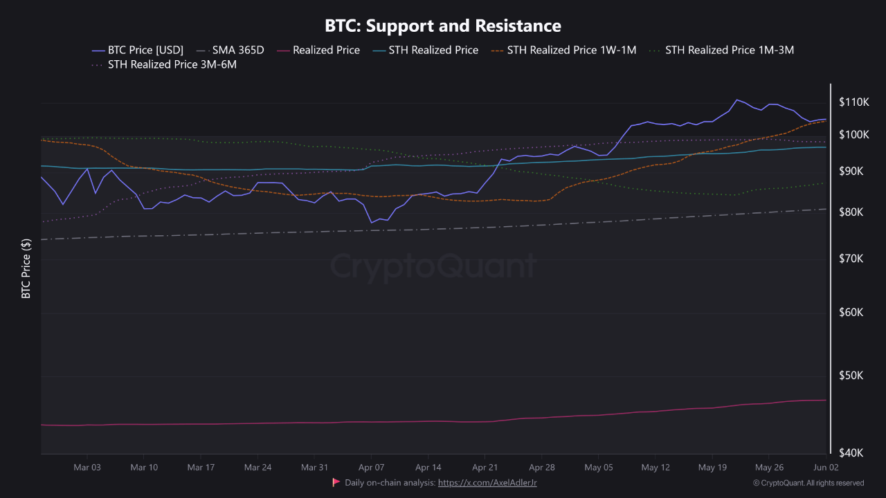The width and height of the screenshot is (886, 498).
Task: Click the BTC Price ($) vertical axis title
Action: (26, 268)
